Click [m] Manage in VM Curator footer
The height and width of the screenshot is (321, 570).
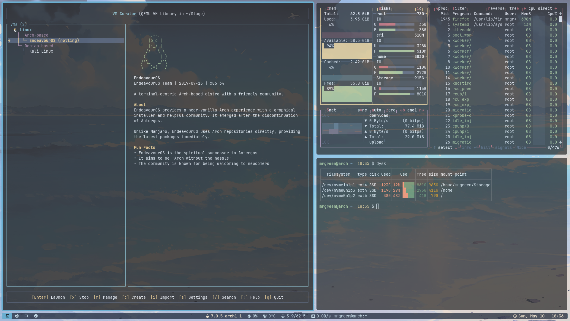[x=105, y=297]
